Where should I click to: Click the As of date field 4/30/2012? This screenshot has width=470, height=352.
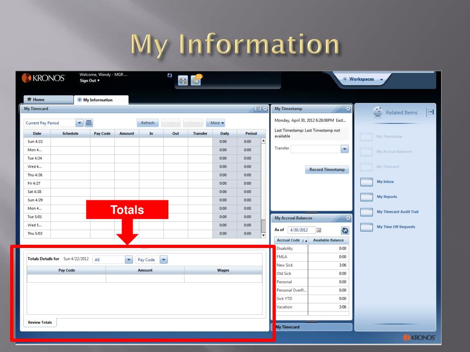tap(301, 230)
